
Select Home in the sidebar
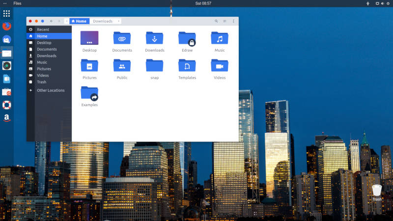click(49, 36)
